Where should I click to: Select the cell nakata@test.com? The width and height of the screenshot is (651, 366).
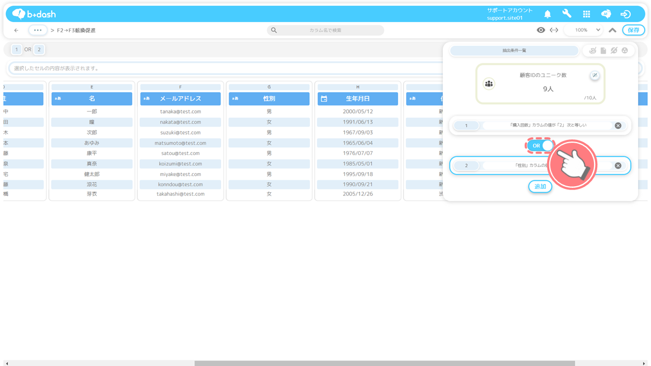180,122
